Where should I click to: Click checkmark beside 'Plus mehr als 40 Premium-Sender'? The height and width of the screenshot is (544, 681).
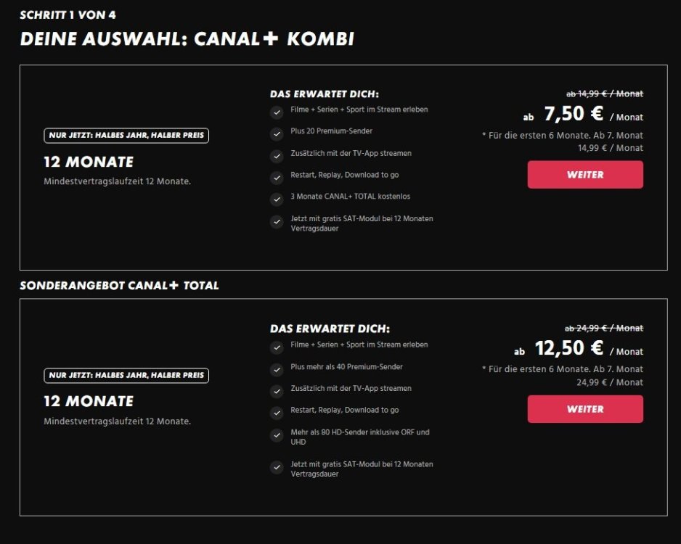coord(277,370)
